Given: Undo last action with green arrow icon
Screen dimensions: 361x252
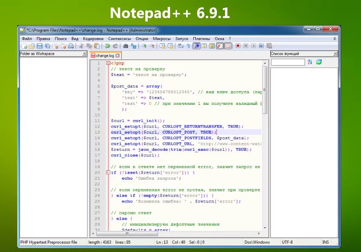Looking at the screenshot, I should click(107, 46).
